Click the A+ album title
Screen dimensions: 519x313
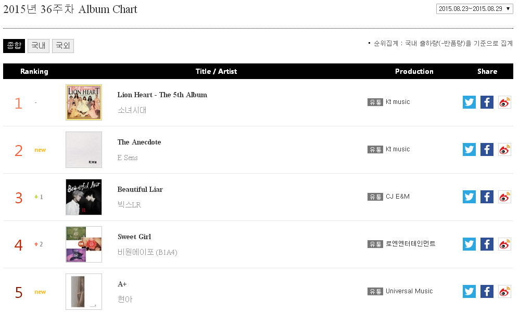coord(122,284)
